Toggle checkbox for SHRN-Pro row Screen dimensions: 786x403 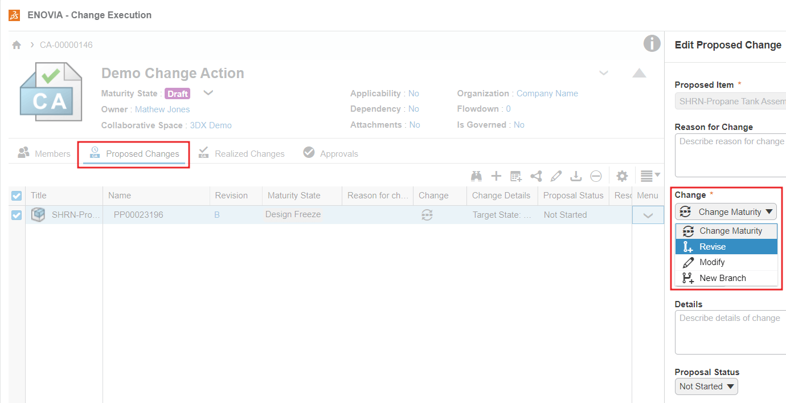point(17,215)
